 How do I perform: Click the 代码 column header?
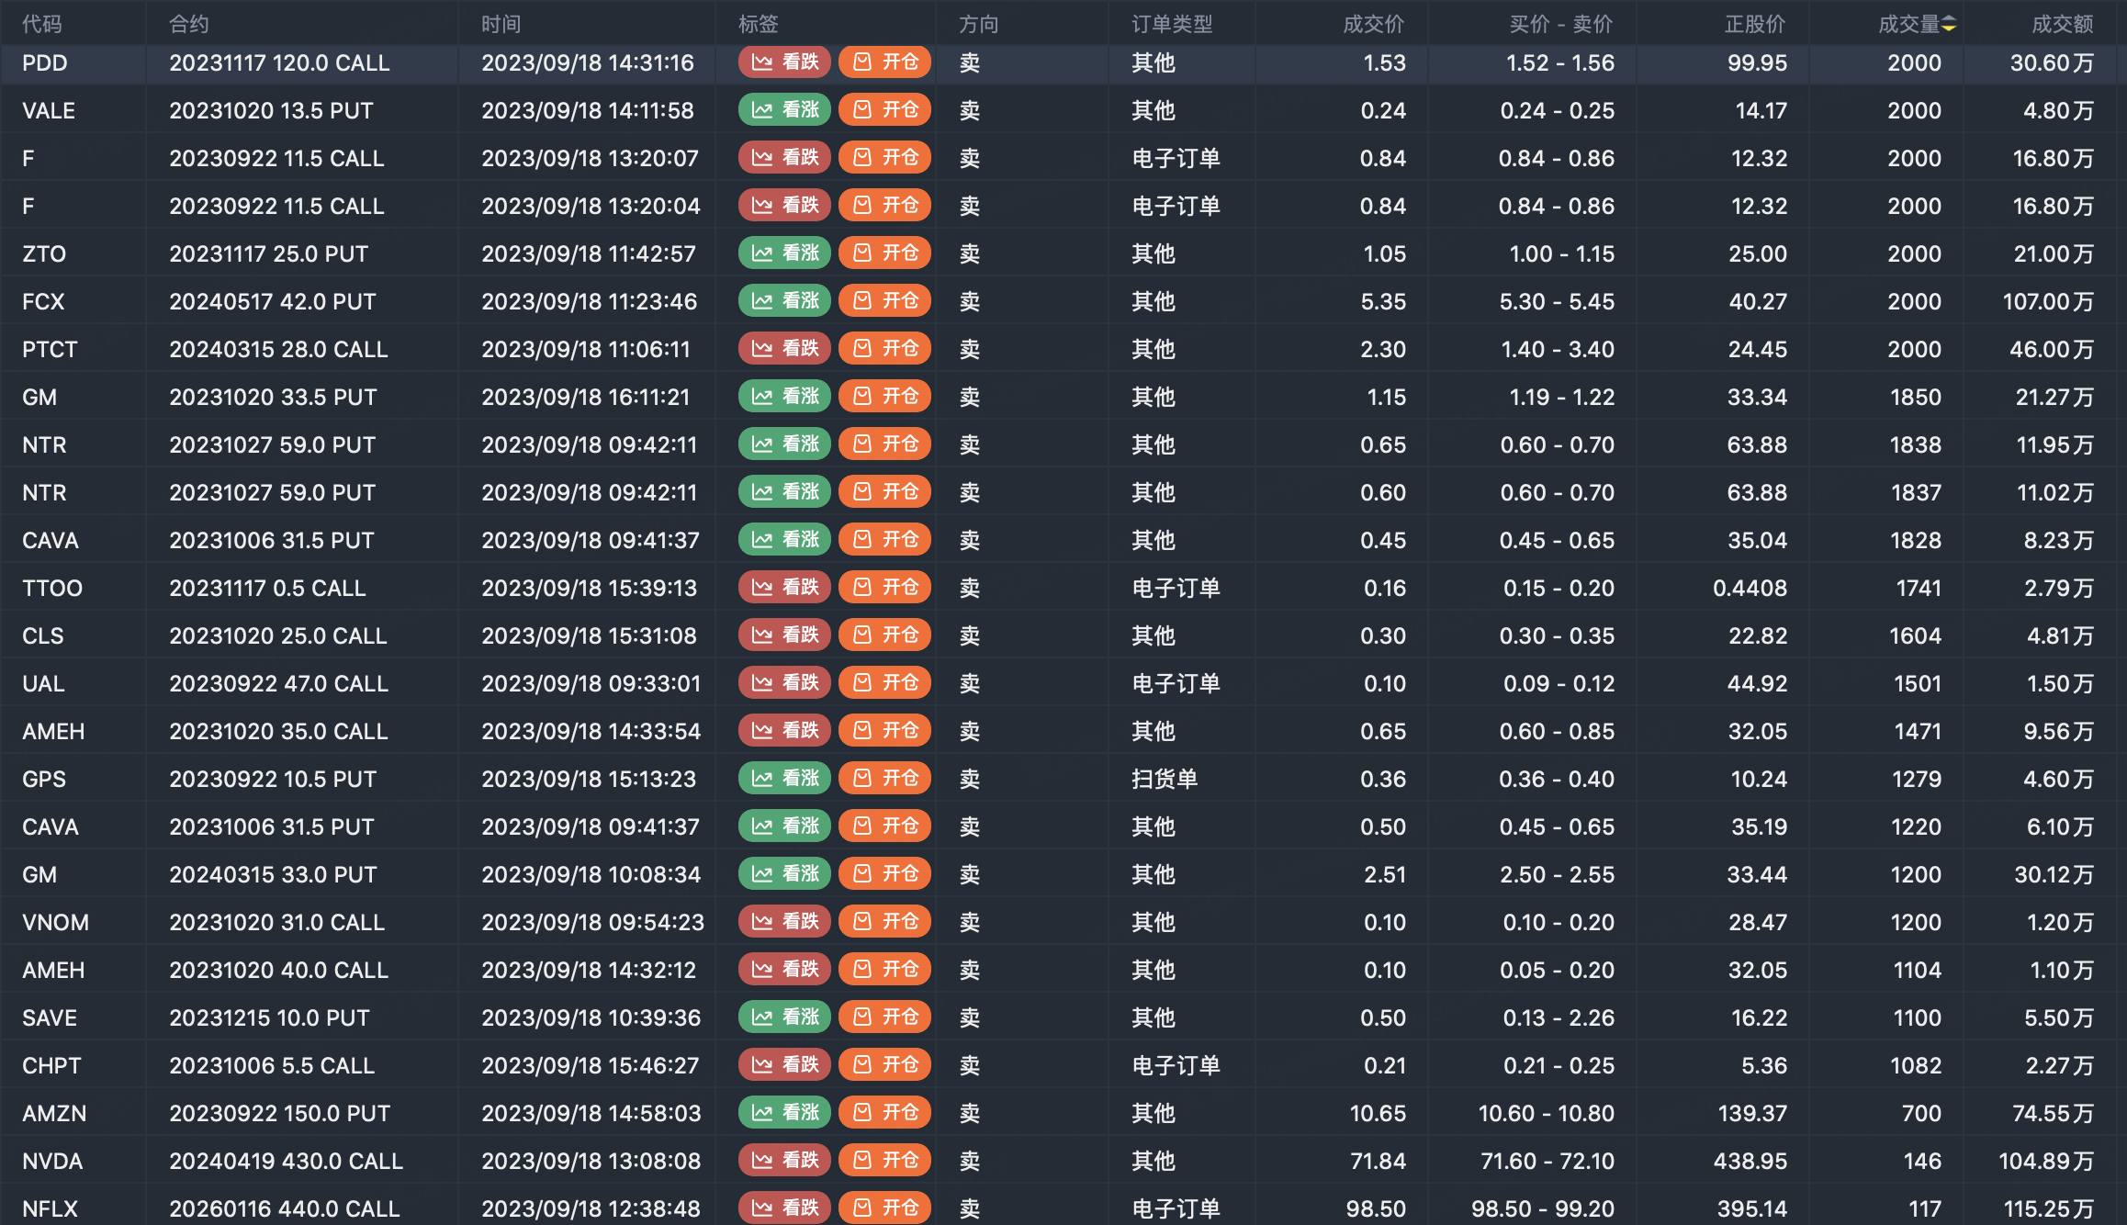click(x=42, y=25)
